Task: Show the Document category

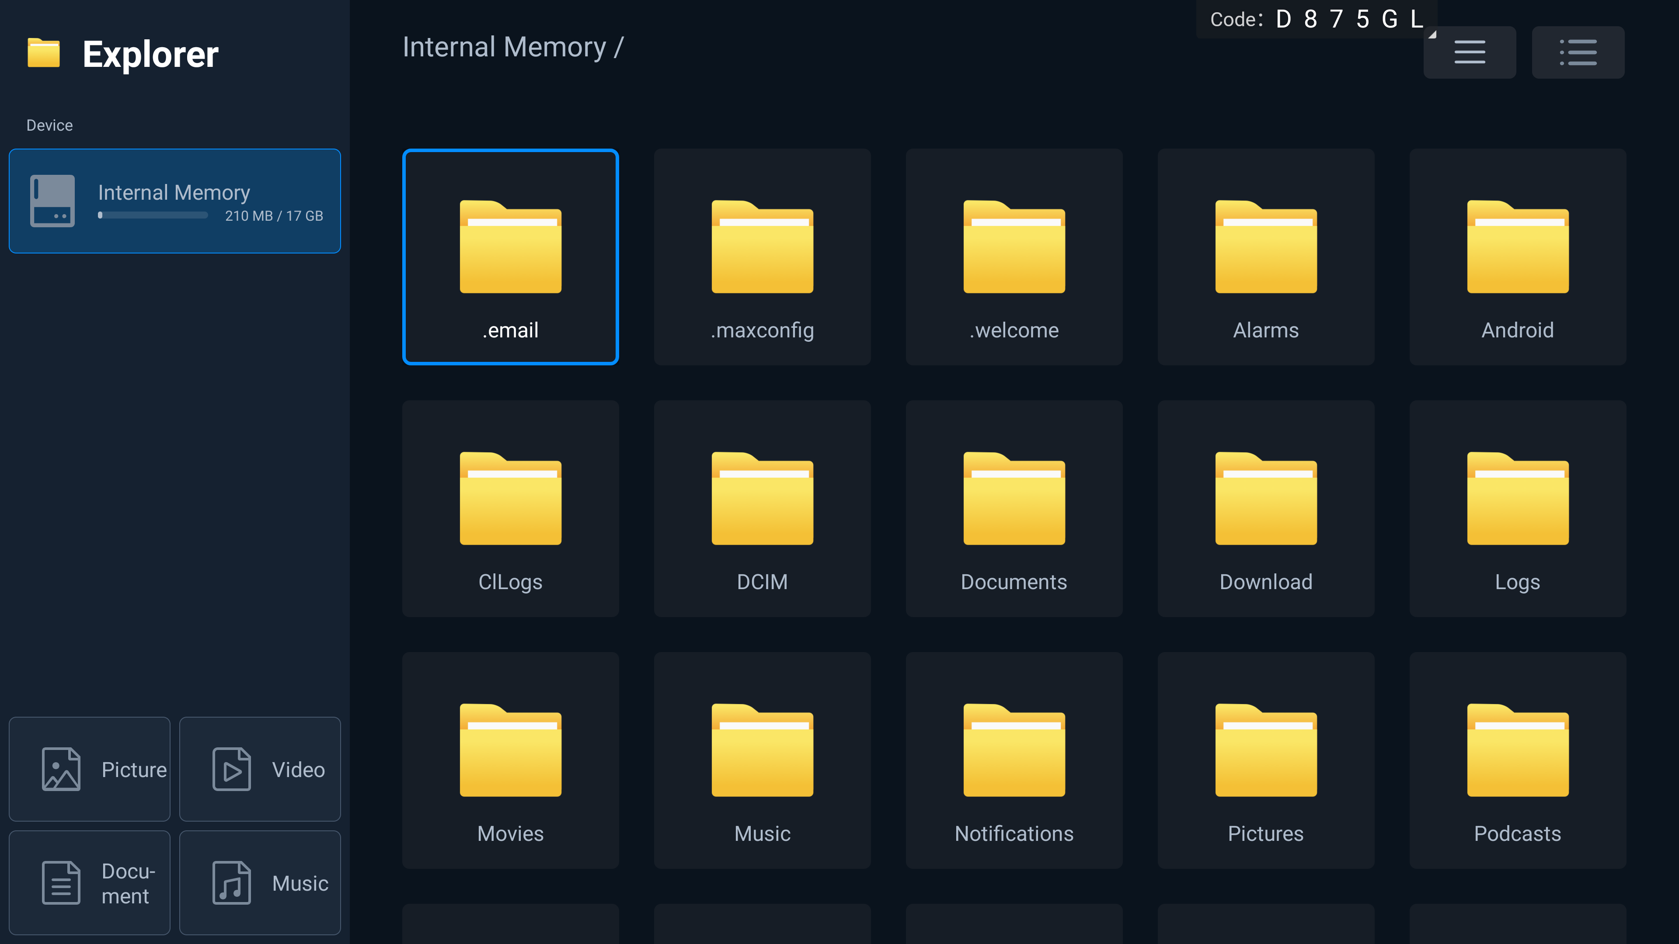Action: pos(89,882)
